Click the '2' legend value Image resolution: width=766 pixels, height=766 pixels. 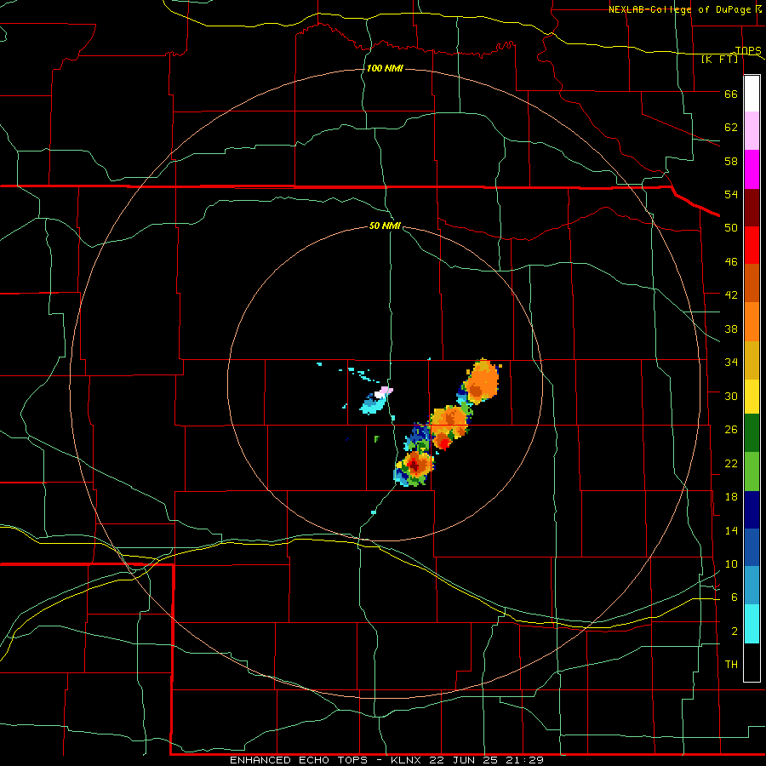tap(735, 632)
